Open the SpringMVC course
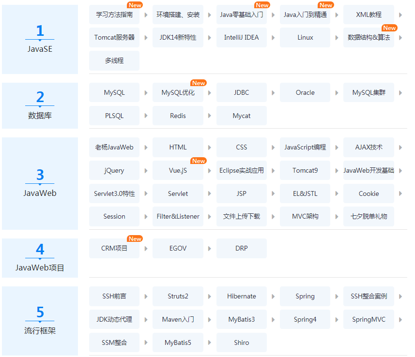Image resolution: width=415 pixels, height=357 pixels. click(369, 320)
